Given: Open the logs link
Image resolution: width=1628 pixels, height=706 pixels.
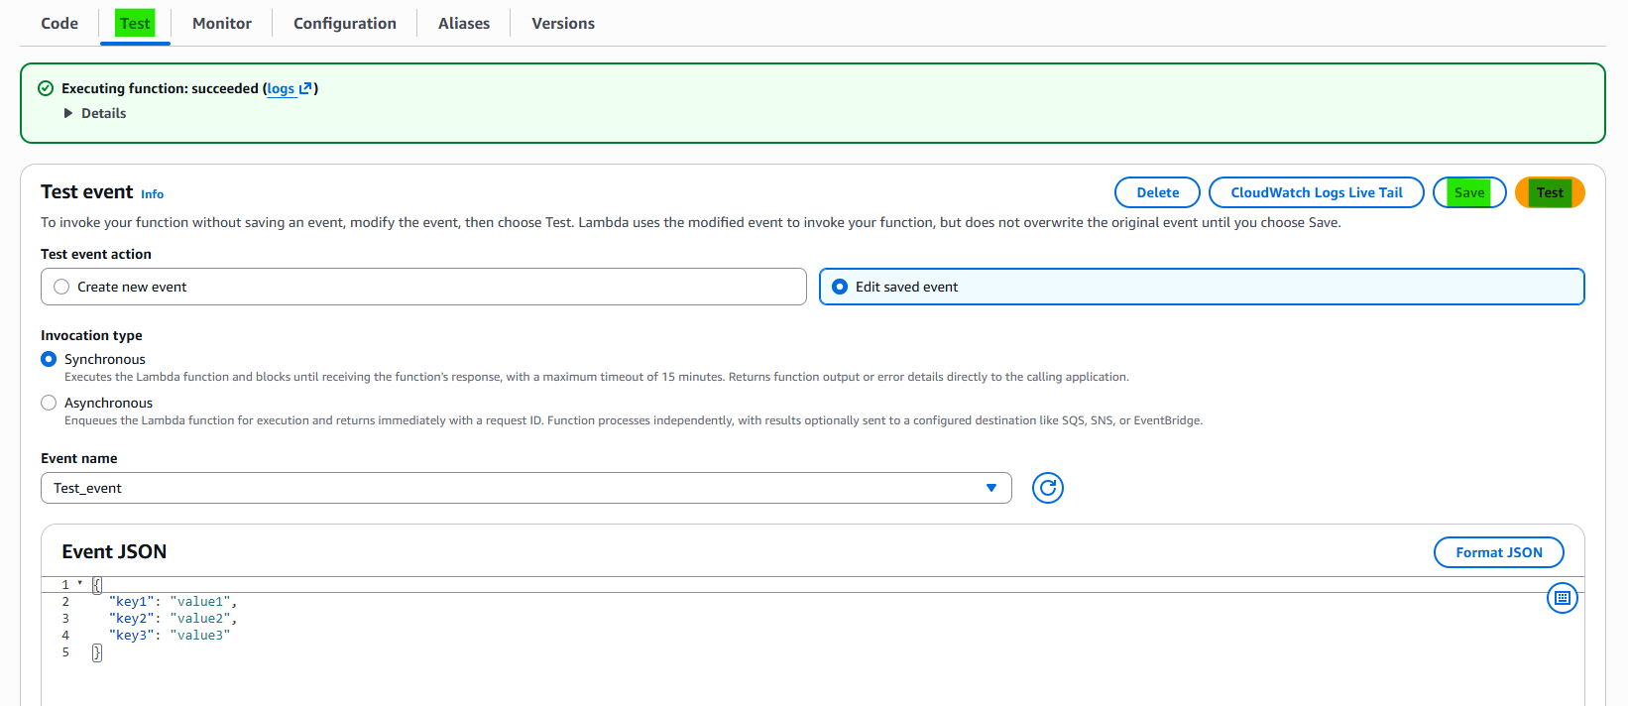Looking at the screenshot, I should [281, 88].
